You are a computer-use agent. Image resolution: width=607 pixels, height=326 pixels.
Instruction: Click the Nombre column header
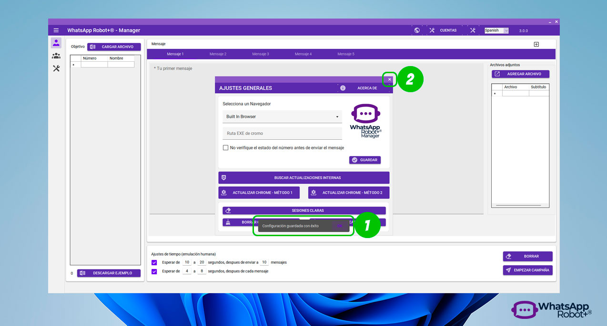pyautogui.click(x=121, y=58)
